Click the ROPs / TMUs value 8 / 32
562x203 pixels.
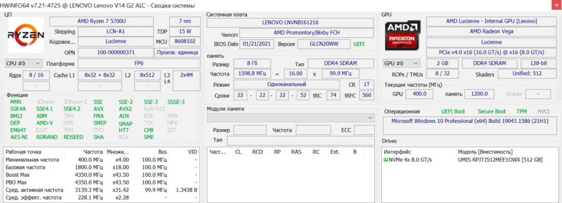(443, 74)
